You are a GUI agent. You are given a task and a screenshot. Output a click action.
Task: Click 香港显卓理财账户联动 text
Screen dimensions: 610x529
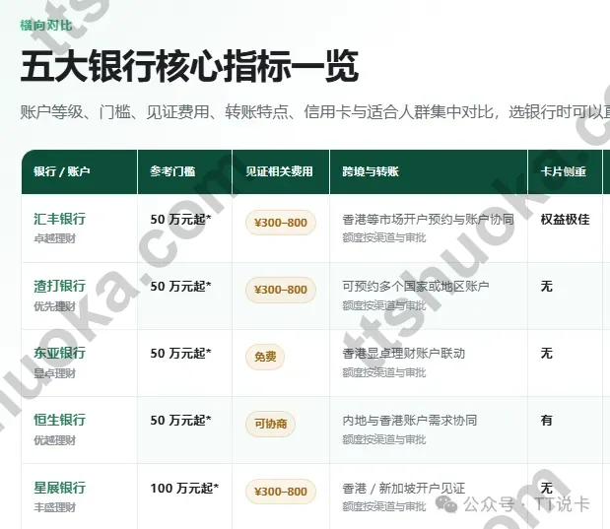point(403,354)
